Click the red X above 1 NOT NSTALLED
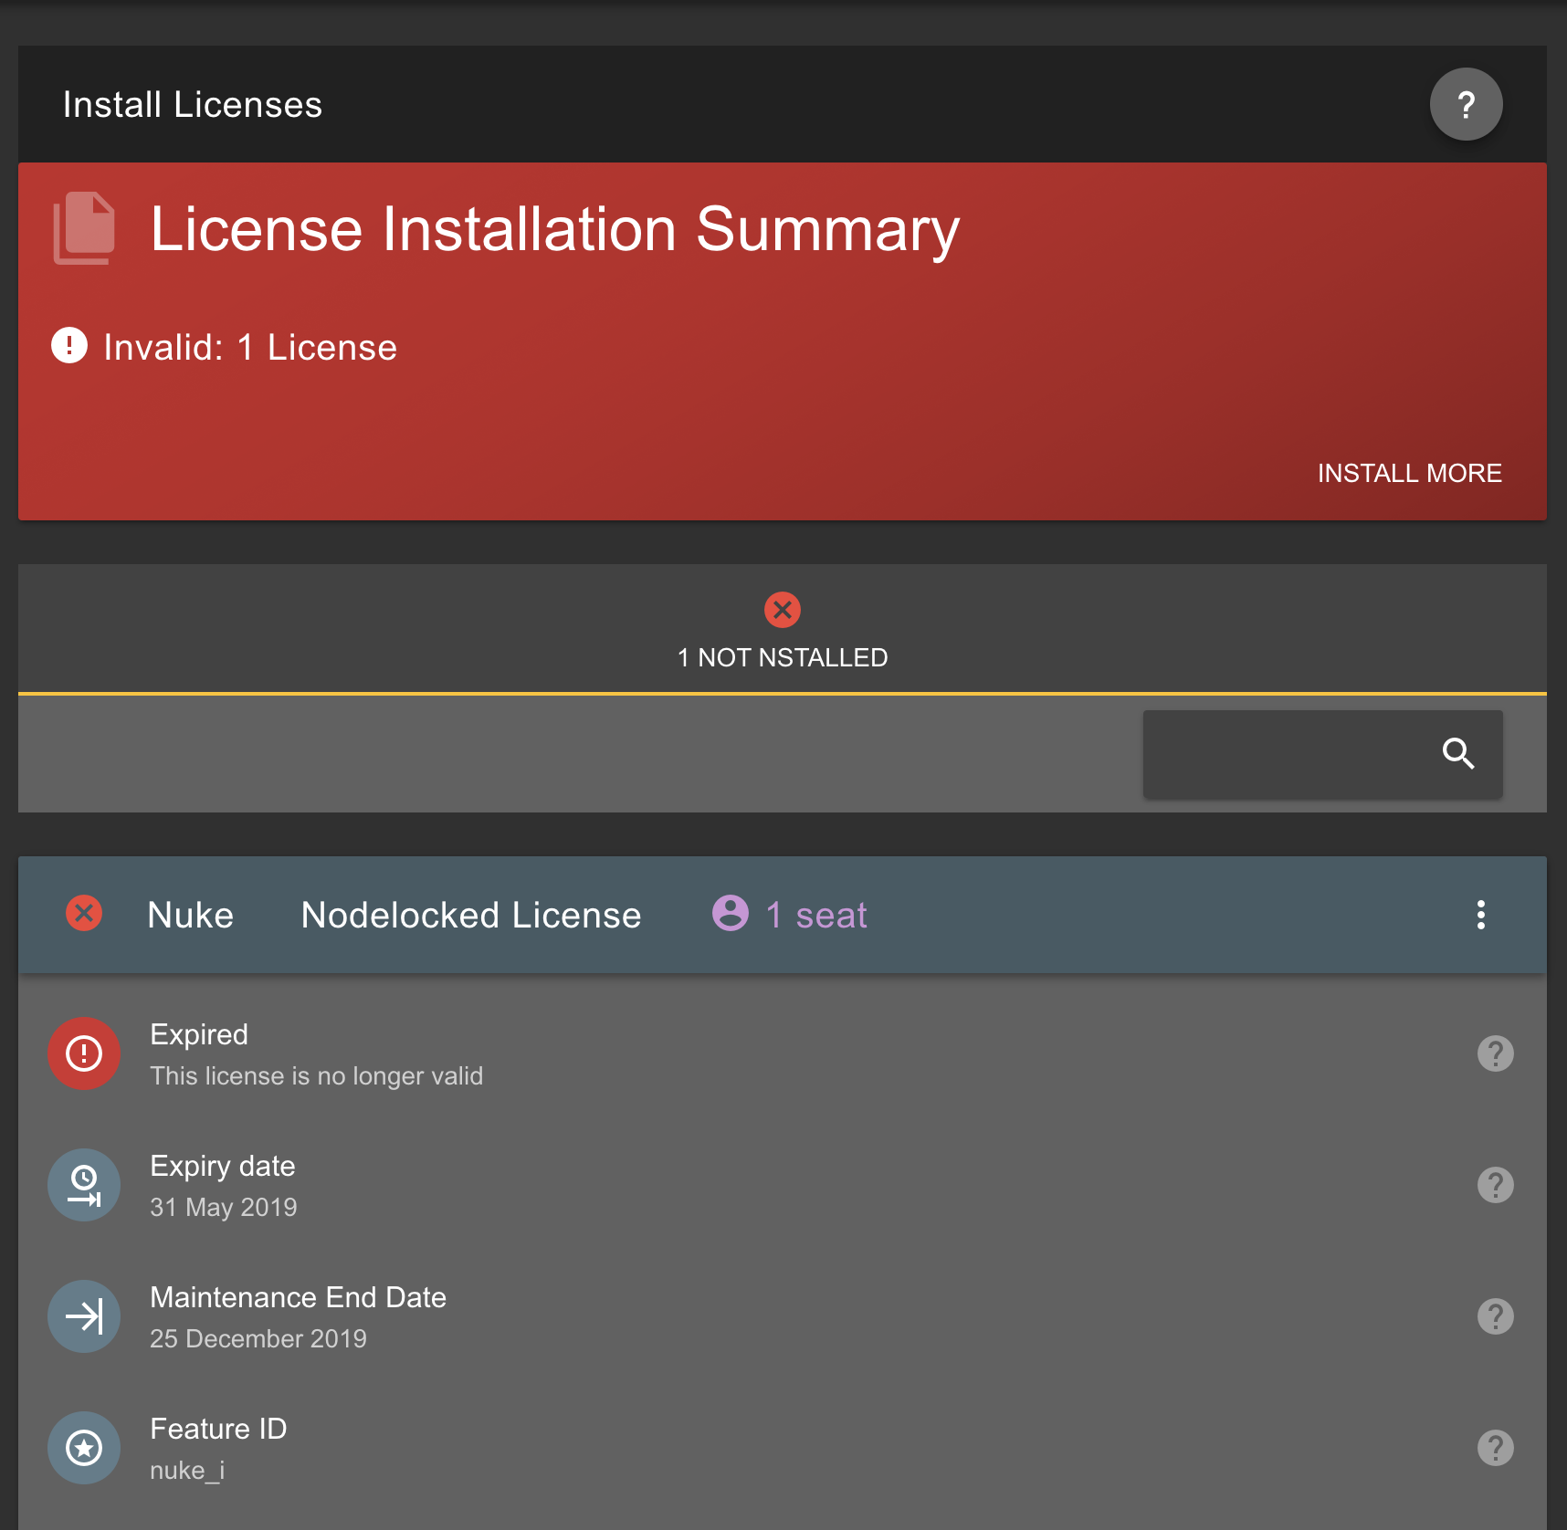 point(783,610)
